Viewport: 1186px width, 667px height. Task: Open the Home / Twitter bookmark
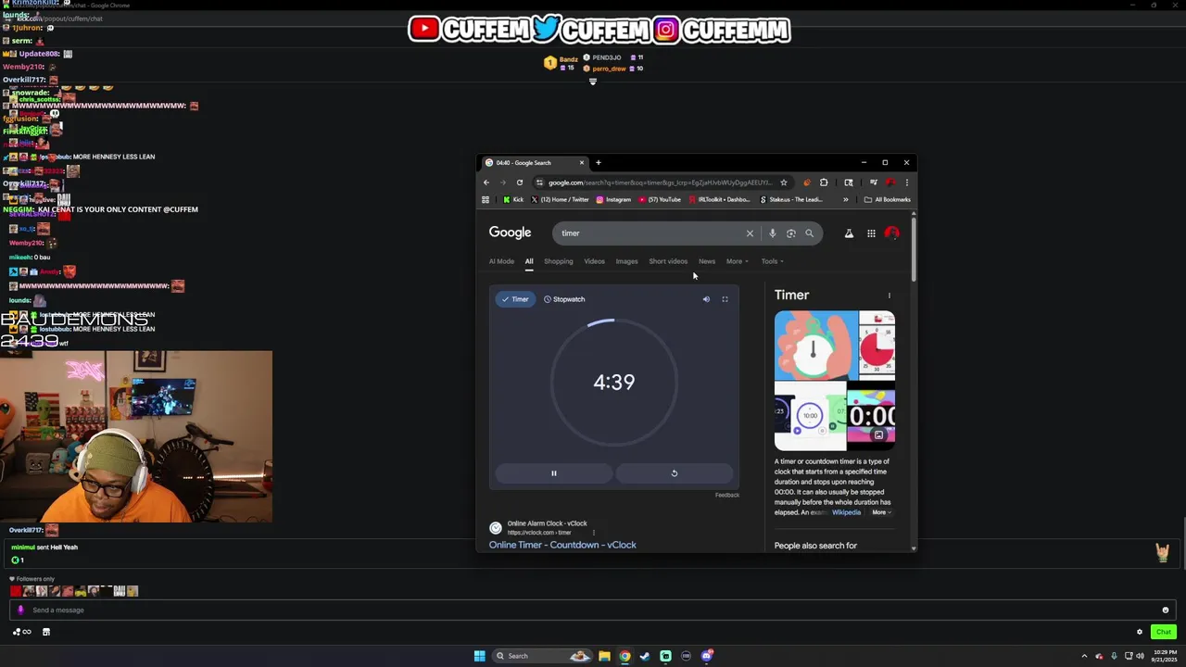(x=560, y=199)
